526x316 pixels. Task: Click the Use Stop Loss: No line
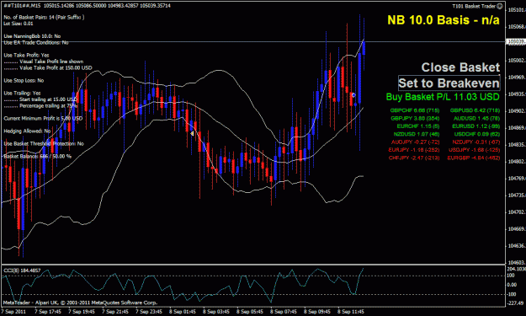point(24,81)
